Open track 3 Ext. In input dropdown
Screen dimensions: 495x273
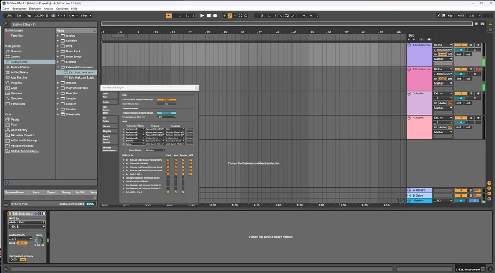(443, 93)
